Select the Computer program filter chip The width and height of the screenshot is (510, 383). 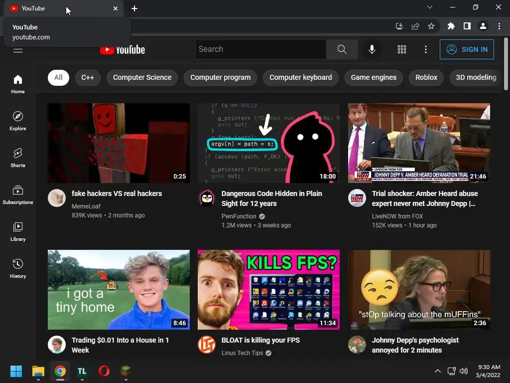tap(221, 77)
